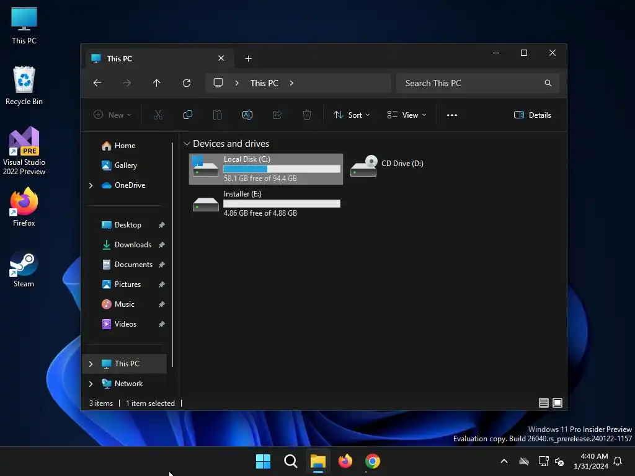
Task: Open Downloads in navigation pane
Action: point(133,245)
